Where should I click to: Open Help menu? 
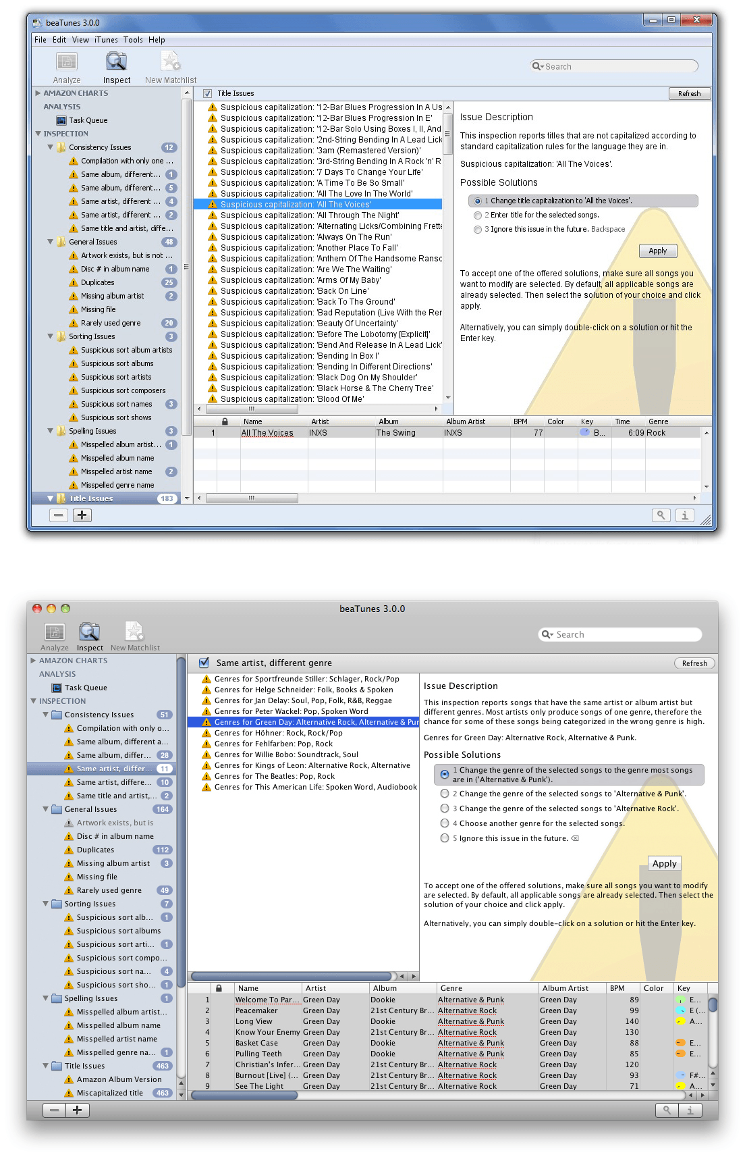pos(157,40)
